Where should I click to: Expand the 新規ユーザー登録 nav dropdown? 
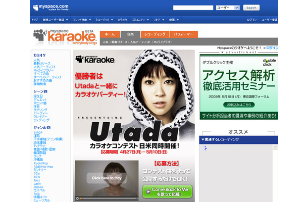tap(67, 20)
